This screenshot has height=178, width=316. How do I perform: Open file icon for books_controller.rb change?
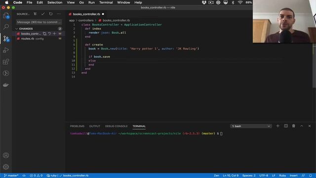44,34
